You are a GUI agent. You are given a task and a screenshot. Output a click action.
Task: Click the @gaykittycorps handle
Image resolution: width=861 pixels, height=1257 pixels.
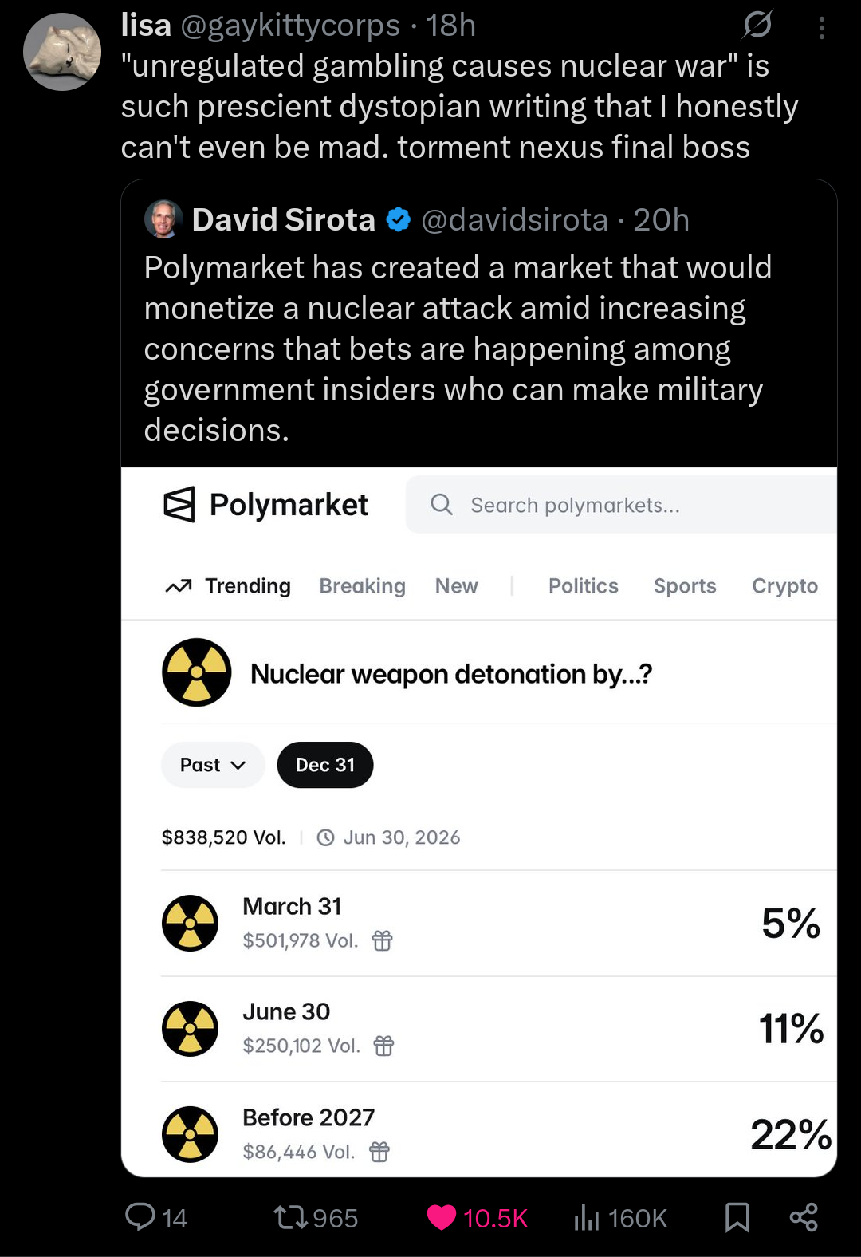tap(290, 26)
